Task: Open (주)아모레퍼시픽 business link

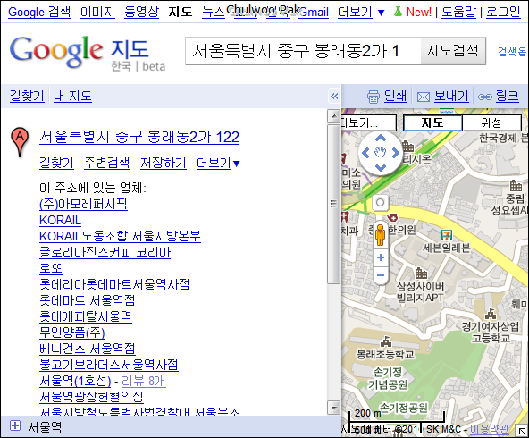Action: point(83,204)
